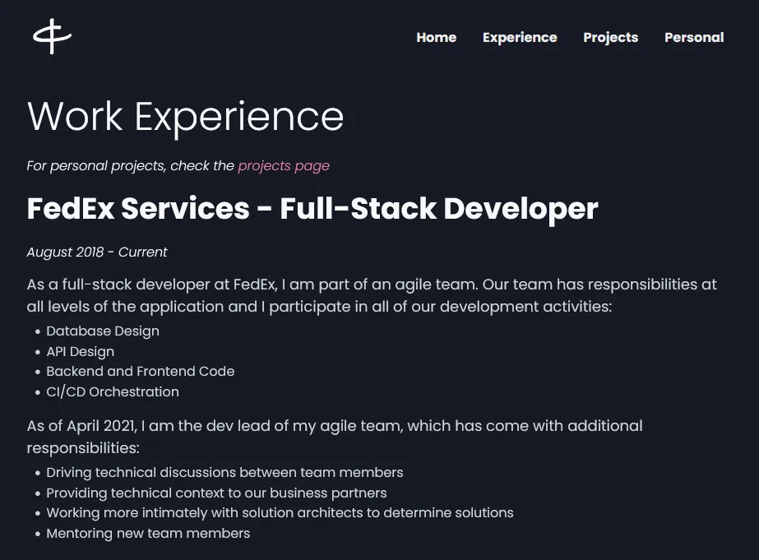Click 'Driving technical discussions between team members'

pyautogui.click(x=224, y=472)
